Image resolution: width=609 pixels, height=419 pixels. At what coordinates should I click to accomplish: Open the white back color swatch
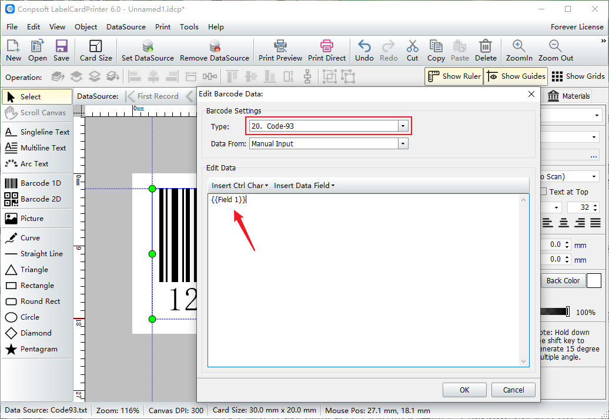tap(594, 281)
